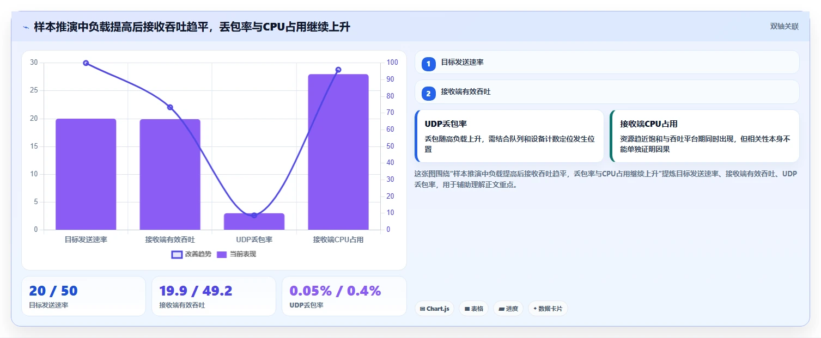Select the numbered badge 1 for 目标发送速率
The image size is (821, 338).
[428, 64]
